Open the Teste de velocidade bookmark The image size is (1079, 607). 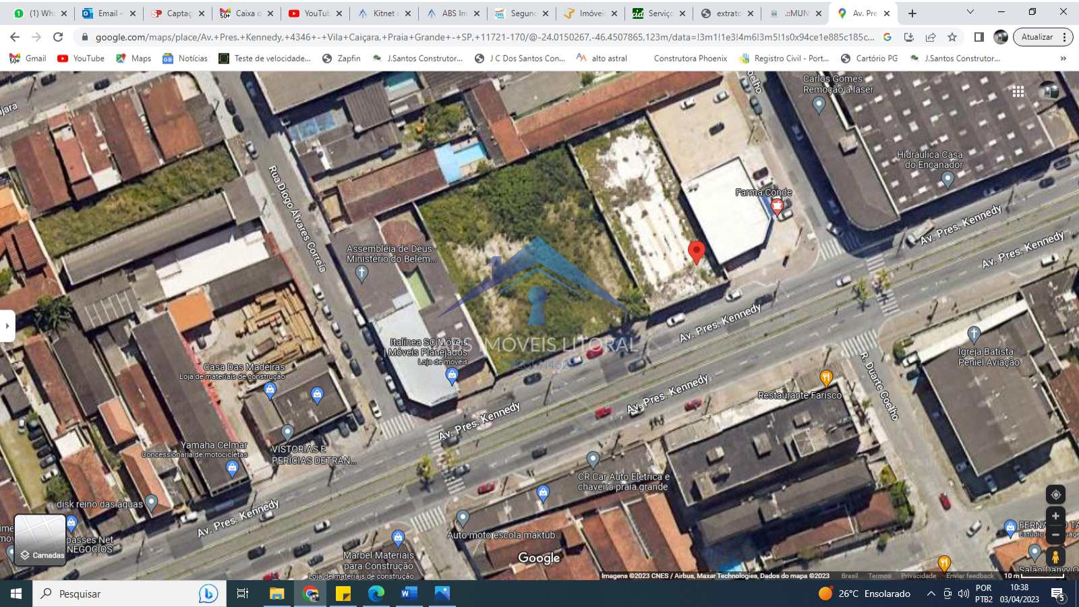[x=264, y=59]
